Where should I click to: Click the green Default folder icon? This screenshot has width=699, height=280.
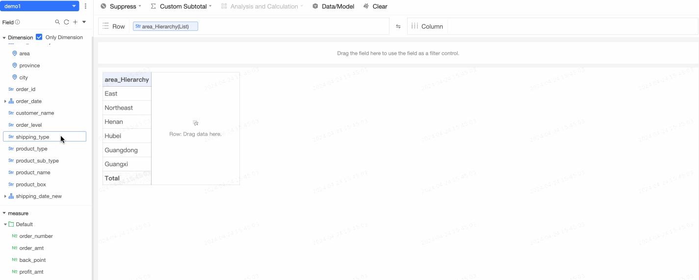click(x=11, y=224)
